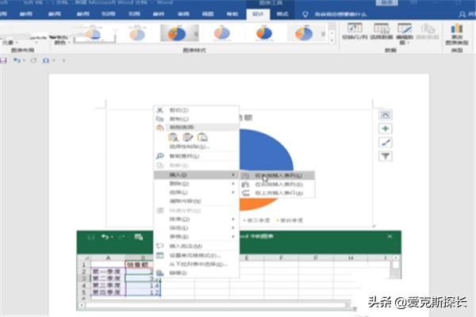Viewport: 476px width, 317px height.
Task: Open Undo dropdown arrow in Word toolbar
Action: coord(24,60)
